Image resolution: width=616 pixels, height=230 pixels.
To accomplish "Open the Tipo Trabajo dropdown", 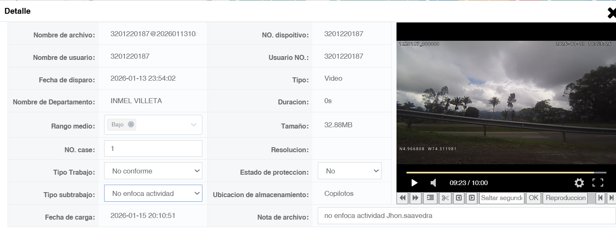I will coord(153,171).
